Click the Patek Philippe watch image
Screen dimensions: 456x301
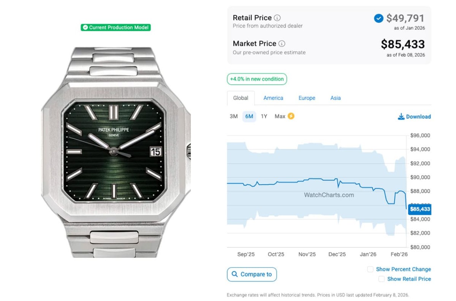tap(116, 152)
